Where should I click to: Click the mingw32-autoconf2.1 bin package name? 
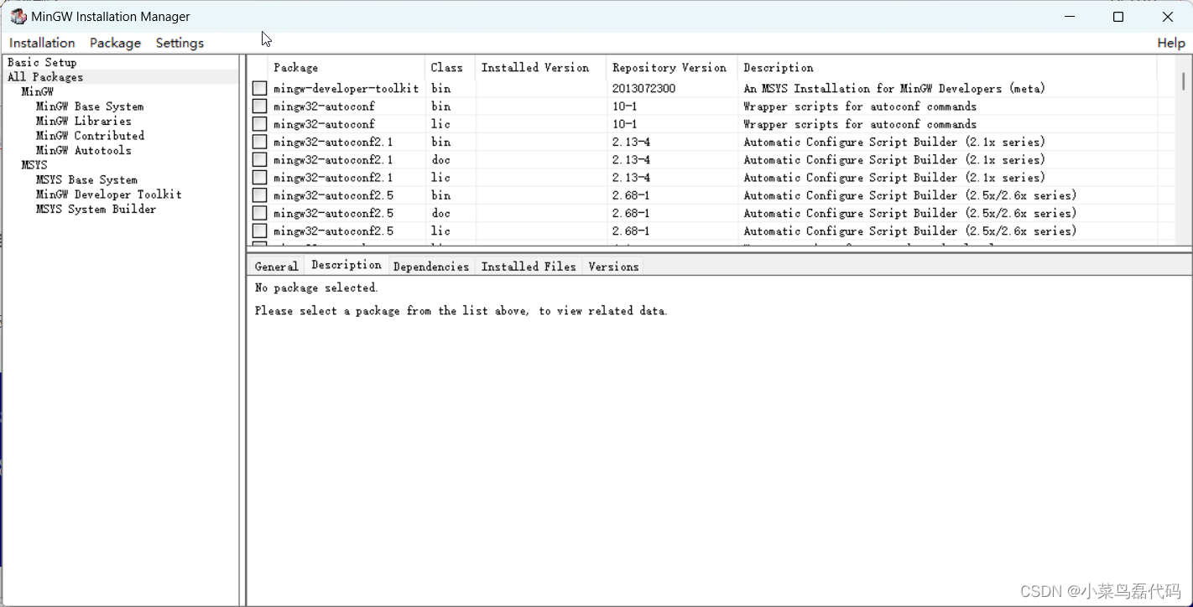coord(333,142)
